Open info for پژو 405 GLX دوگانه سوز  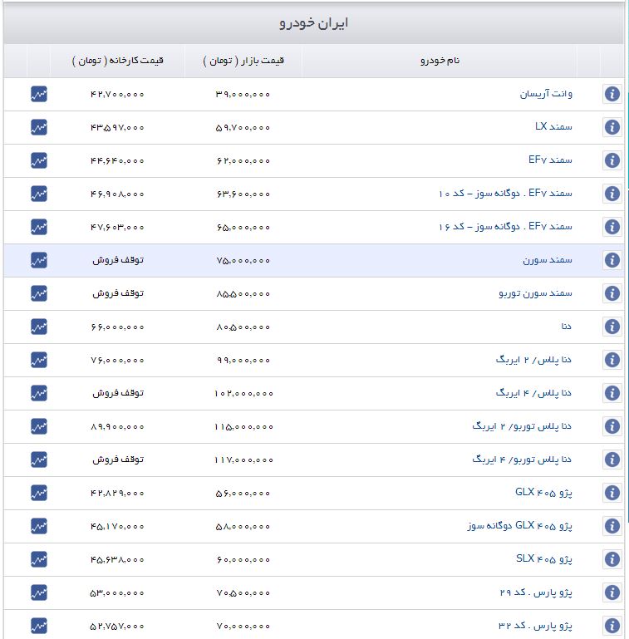pyautogui.click(x=612, y=526)
